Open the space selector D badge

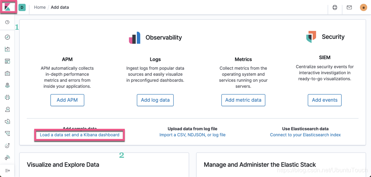(22, 8)
